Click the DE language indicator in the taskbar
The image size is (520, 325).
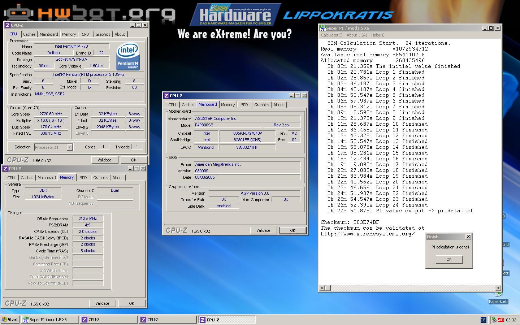tap(483, 320)
